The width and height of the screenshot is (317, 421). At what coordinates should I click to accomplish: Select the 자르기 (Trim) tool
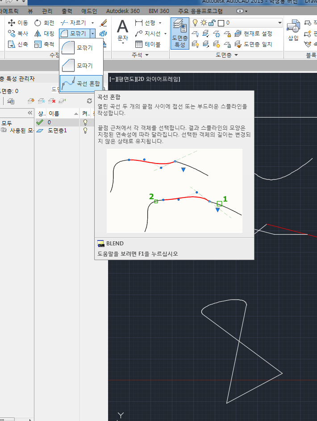pos(74,23)
